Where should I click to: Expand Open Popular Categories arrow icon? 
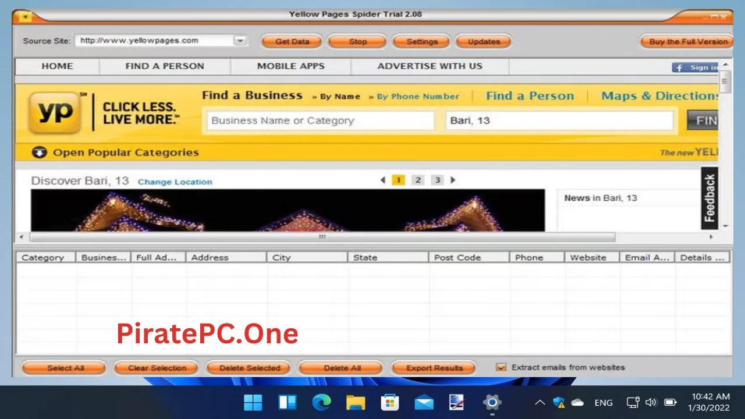click(x=39, y=152)
